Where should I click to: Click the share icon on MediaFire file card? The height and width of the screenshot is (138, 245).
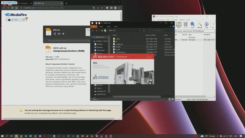pos(55,34)
